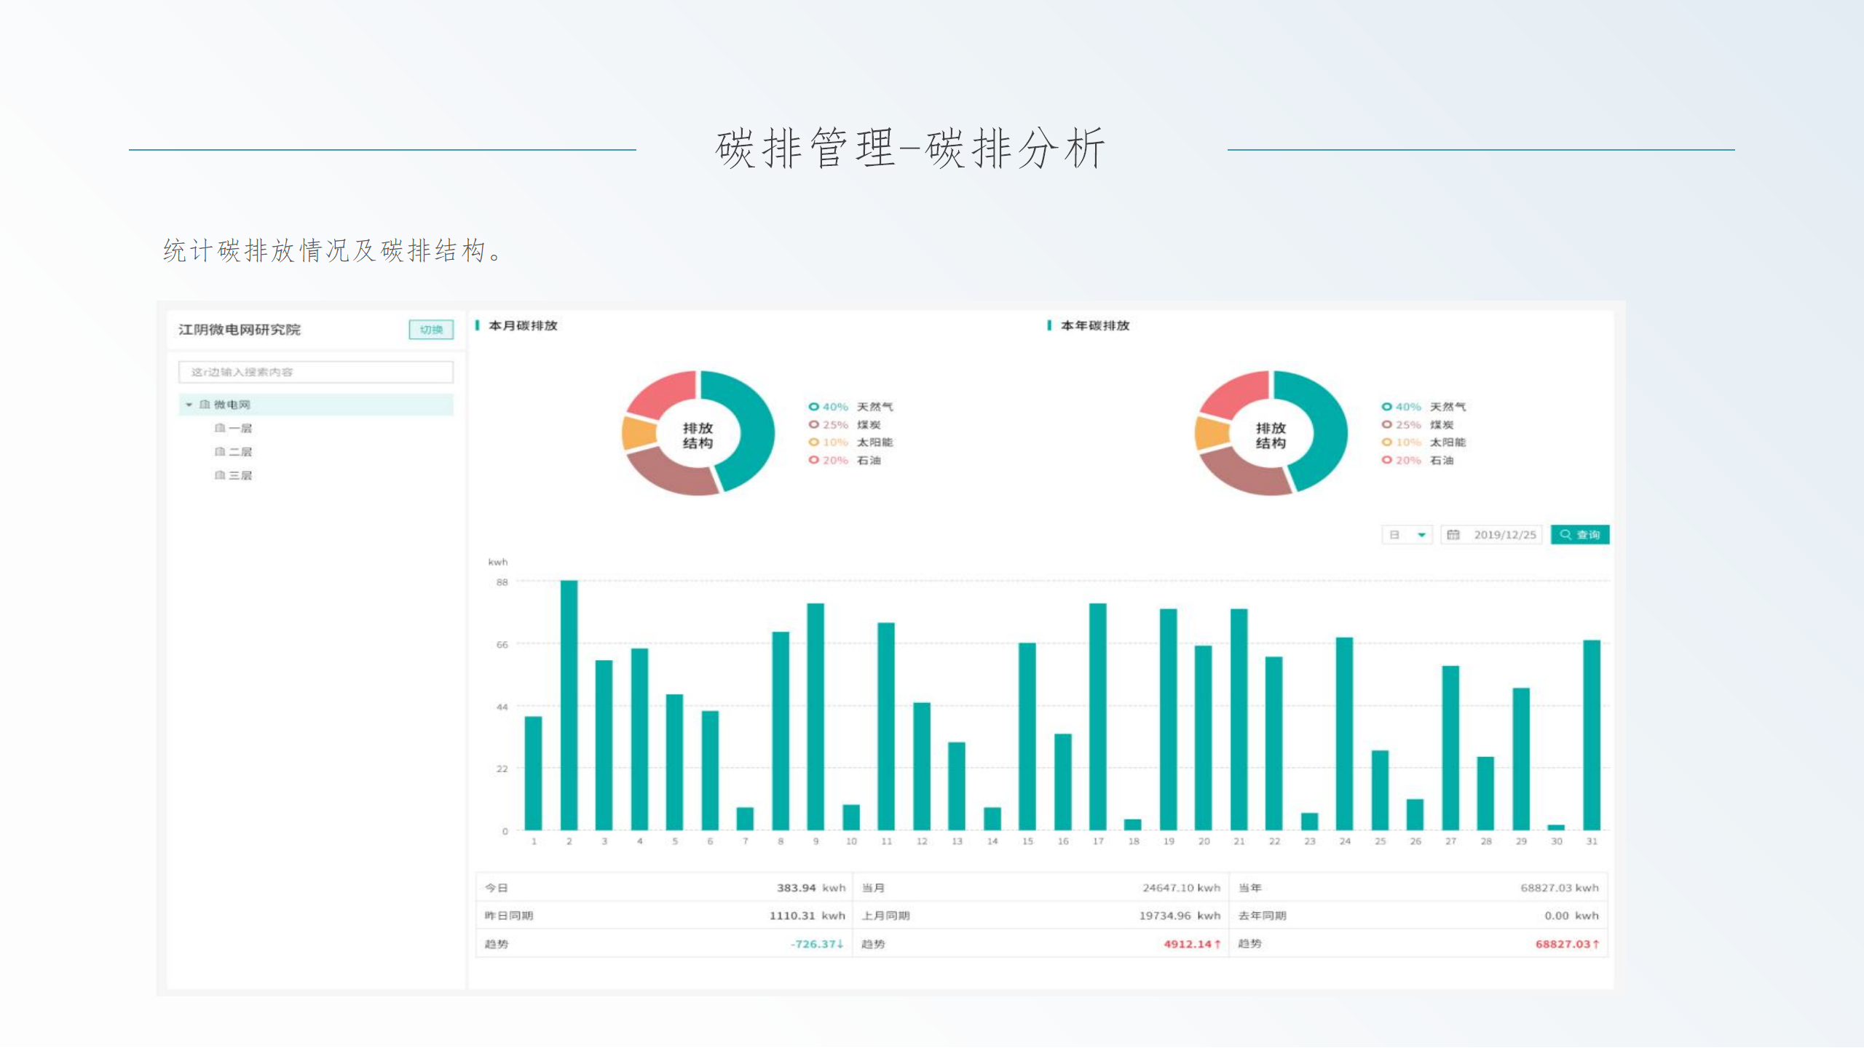Viewport: 1864px width, 1048px height.
Task: Toggle 煤炭 legend in 本月碳排放 chart
Action: click(x=845, y=425)
